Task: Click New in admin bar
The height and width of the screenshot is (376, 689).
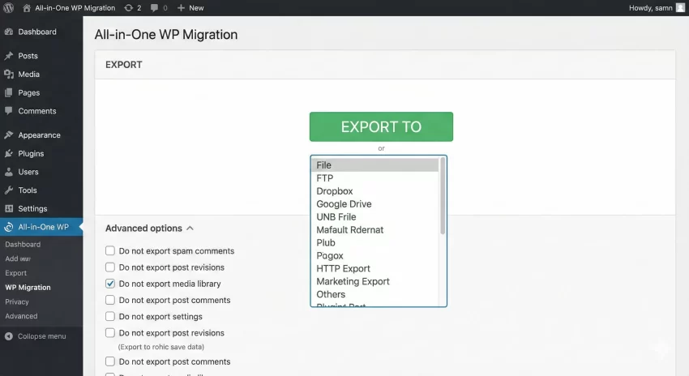Action: [x=196, y=8]
